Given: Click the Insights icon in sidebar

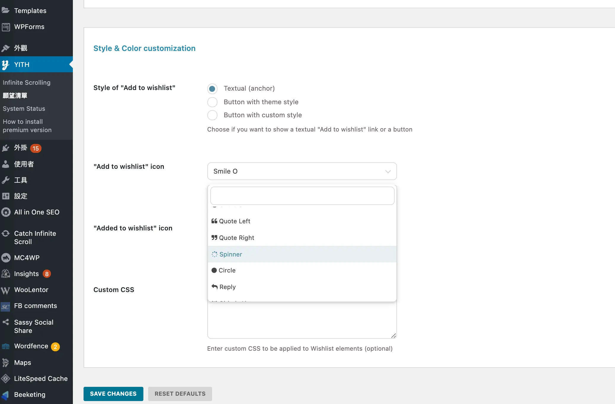Looking at the screenshot, I should 6,274.
